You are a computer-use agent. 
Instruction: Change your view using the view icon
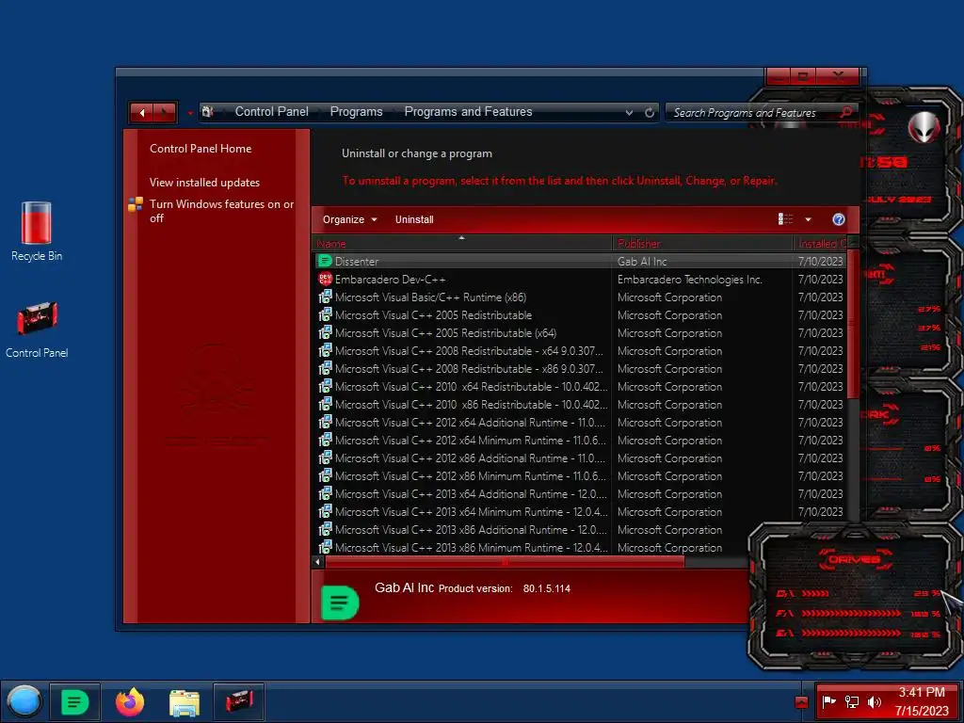click(x=785, y=219)
